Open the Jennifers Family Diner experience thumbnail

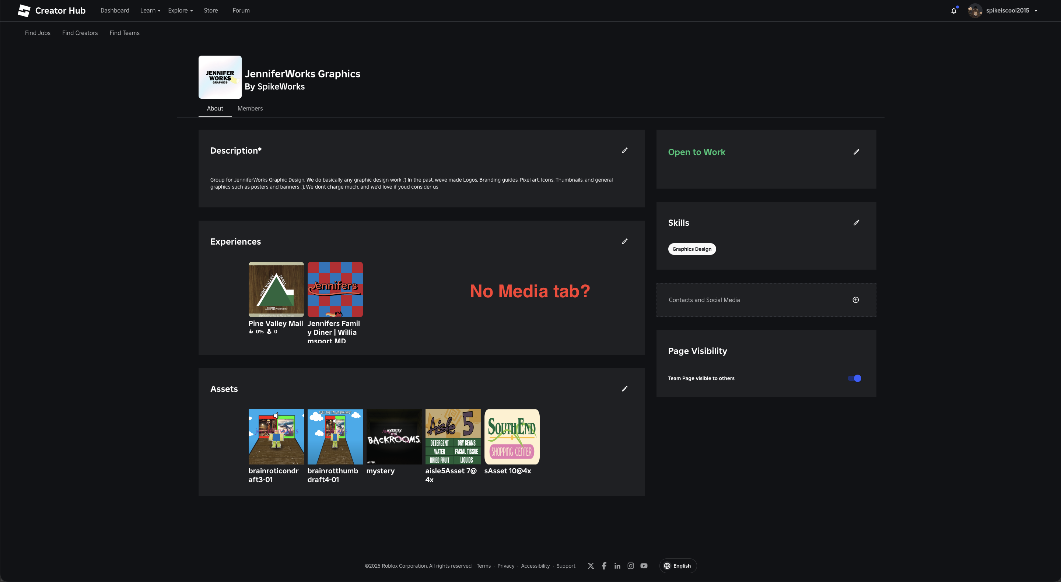point(335,290)
